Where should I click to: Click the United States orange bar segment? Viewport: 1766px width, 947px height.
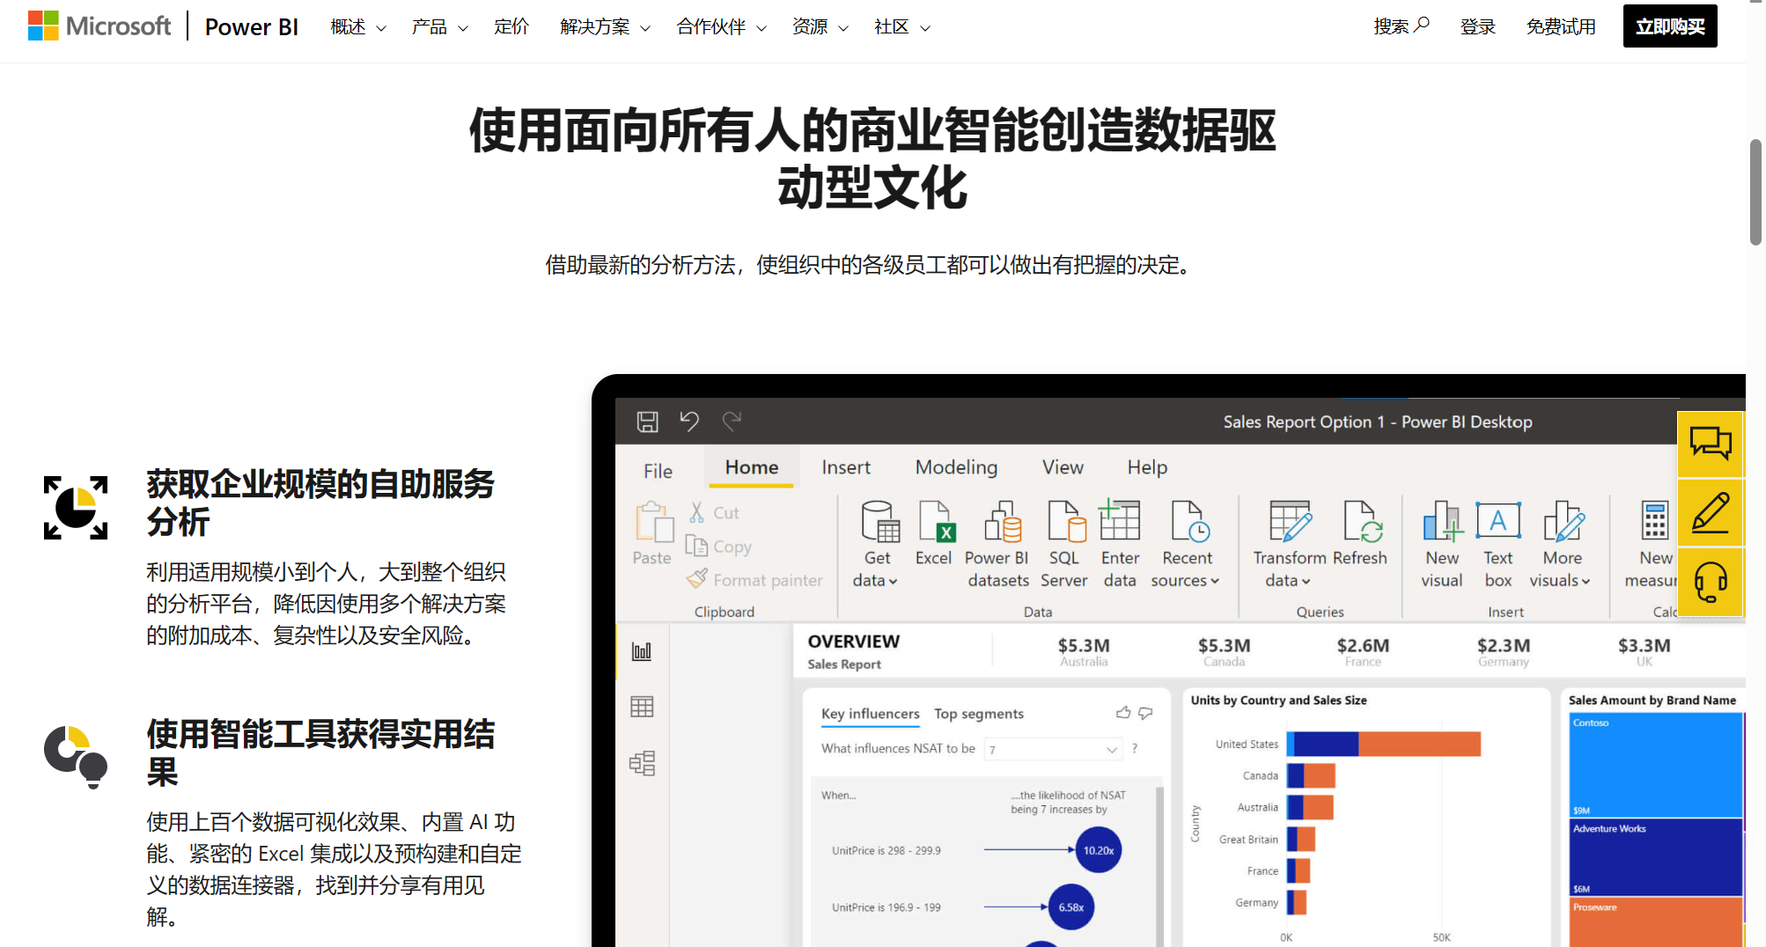tap(1419, 744)
